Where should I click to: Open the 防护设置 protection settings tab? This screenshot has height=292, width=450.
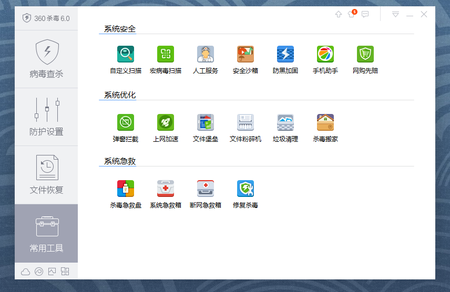coord(46,117)
